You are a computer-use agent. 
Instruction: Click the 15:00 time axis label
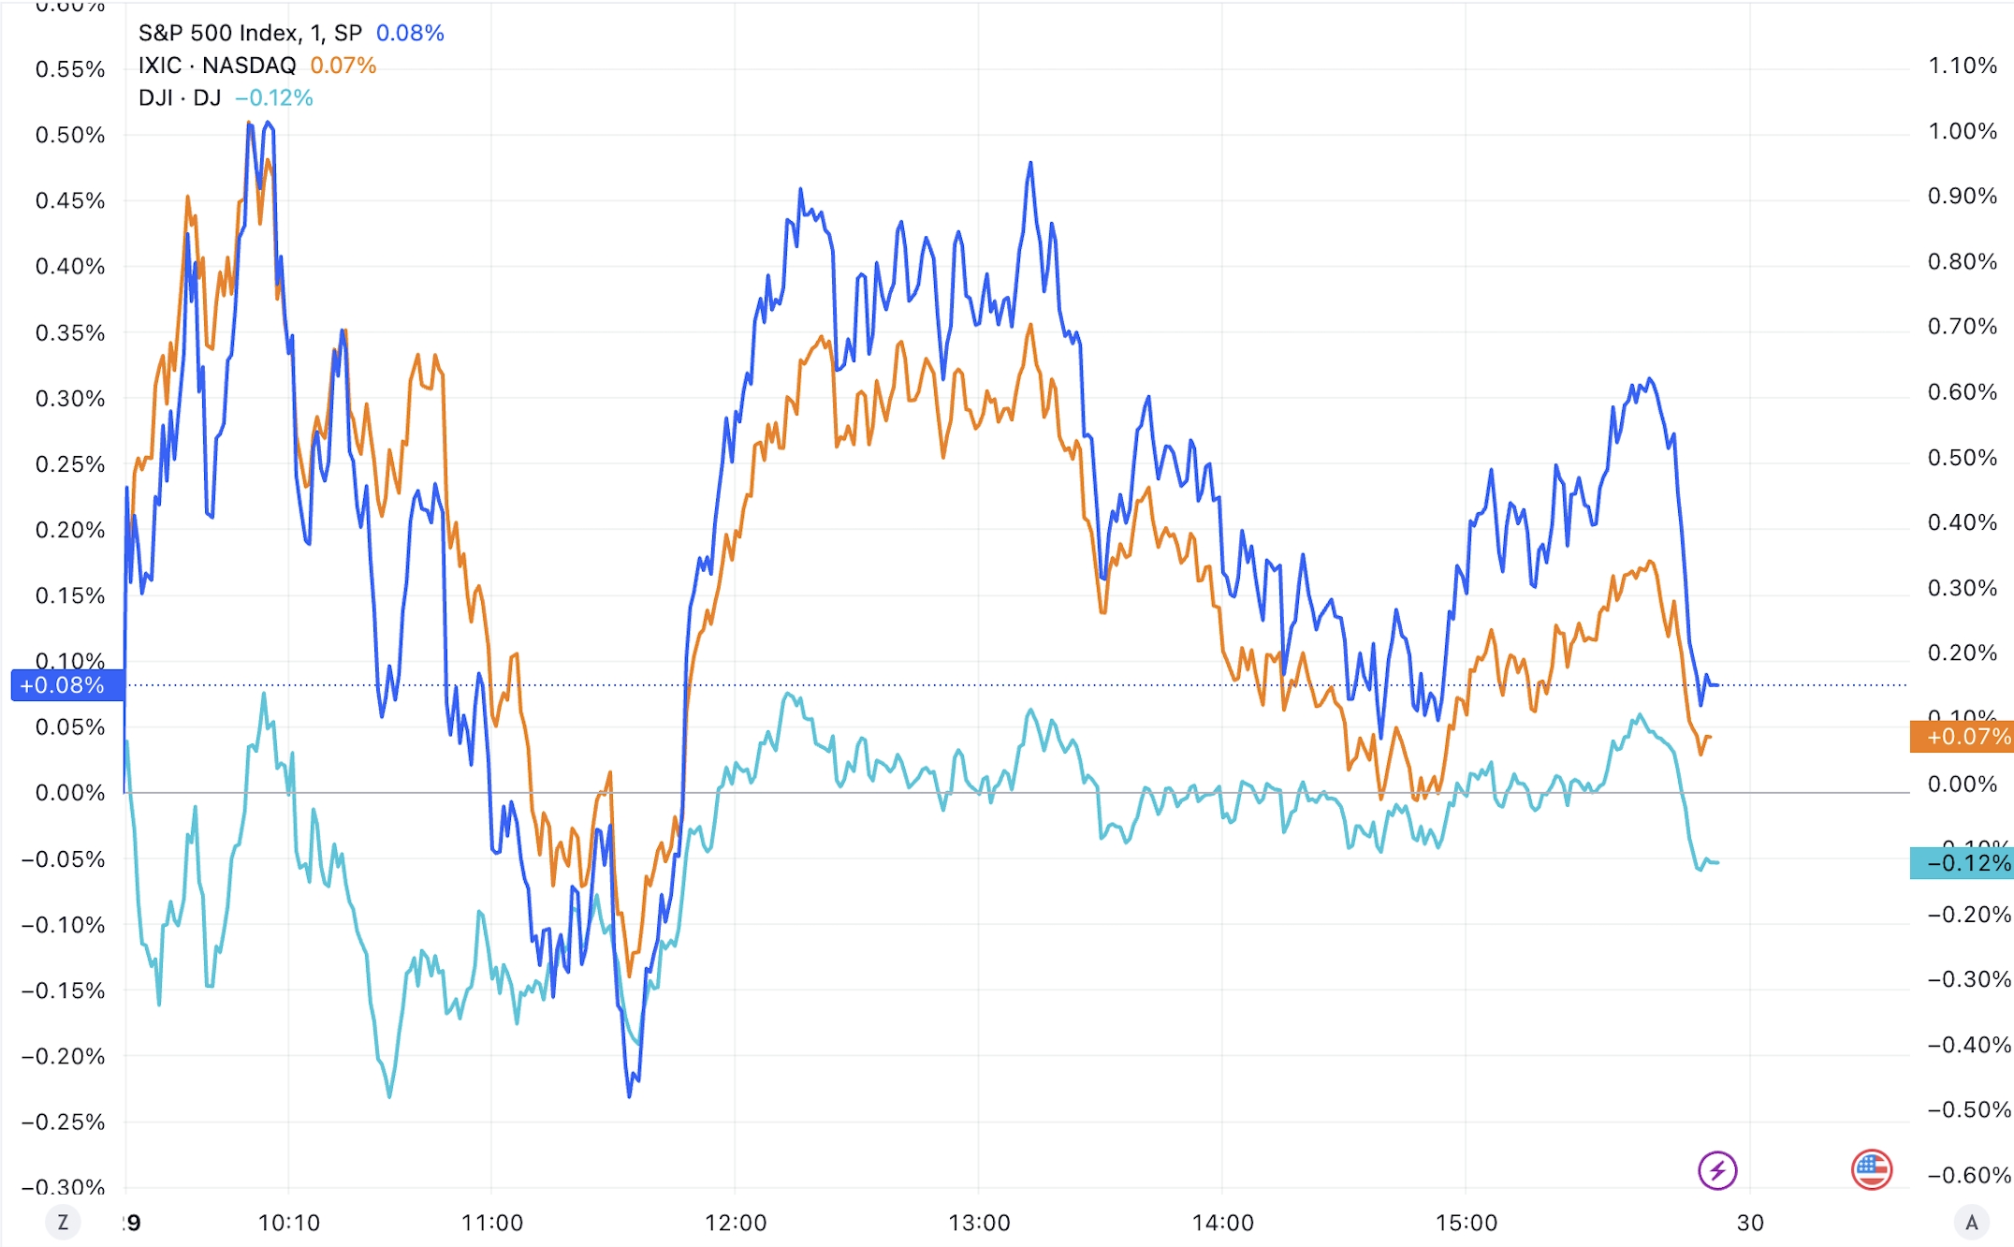tap(1467, 1223)
